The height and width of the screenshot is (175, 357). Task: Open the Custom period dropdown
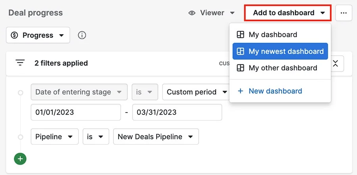196,92
